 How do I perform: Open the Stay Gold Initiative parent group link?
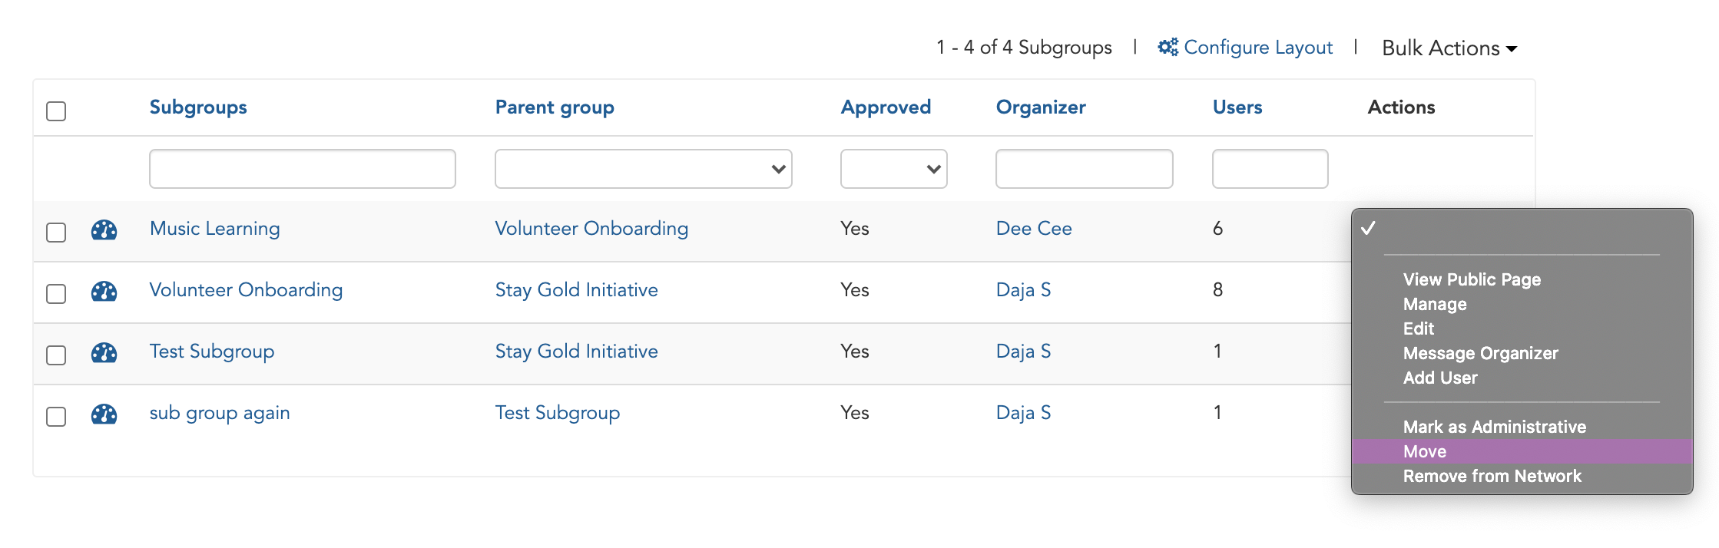click(576, 290)
